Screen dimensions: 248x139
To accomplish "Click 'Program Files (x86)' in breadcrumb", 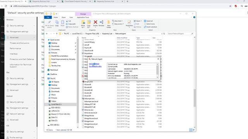I will [92, 34].
